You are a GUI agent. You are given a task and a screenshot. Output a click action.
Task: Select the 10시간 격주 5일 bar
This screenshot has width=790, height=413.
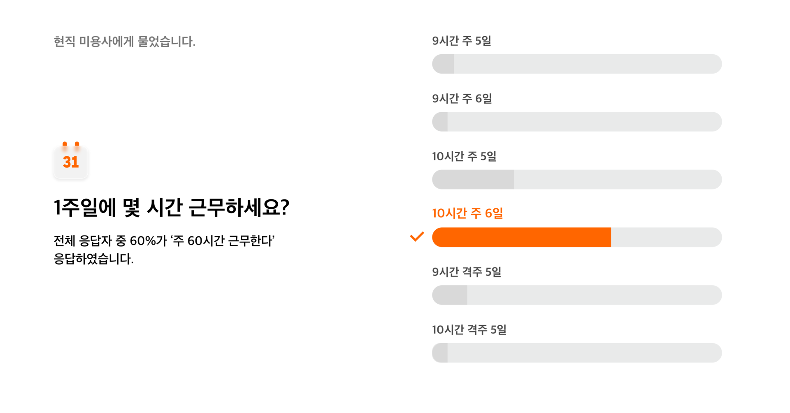(577, 353)
